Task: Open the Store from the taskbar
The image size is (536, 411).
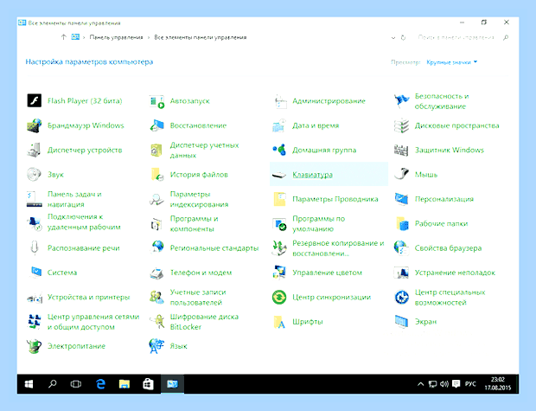Action: point(148,384)
